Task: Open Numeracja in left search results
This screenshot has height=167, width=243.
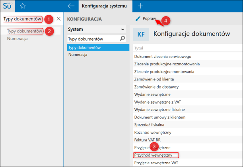Action: [x=17, y=39]
